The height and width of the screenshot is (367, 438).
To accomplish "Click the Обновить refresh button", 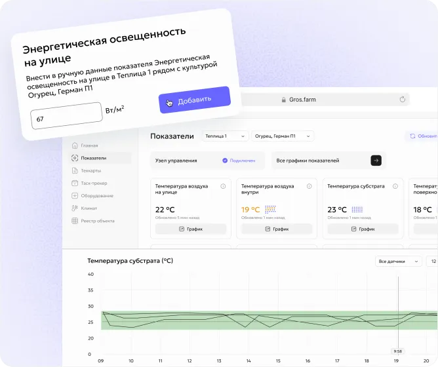I will (x=422, y=136).
